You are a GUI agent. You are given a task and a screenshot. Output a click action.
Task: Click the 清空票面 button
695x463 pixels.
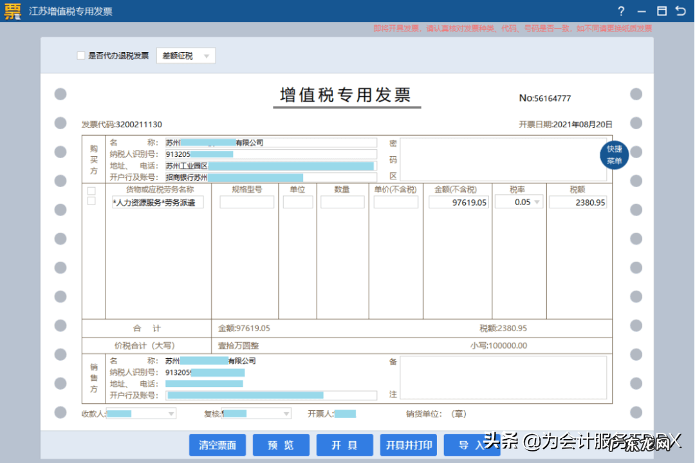pos(218,444)
